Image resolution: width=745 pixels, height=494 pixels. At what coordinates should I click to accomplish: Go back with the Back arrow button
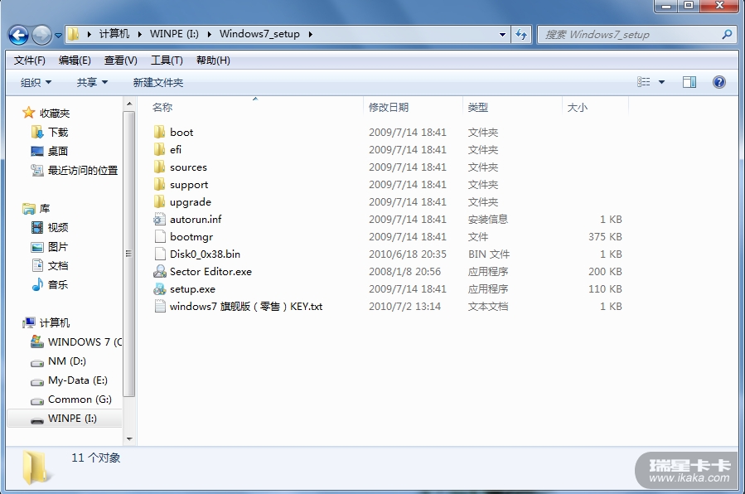[18, 35]
